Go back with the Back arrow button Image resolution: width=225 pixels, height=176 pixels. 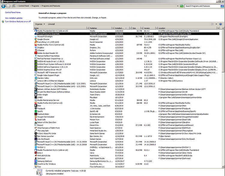click(x=4, y=6)
